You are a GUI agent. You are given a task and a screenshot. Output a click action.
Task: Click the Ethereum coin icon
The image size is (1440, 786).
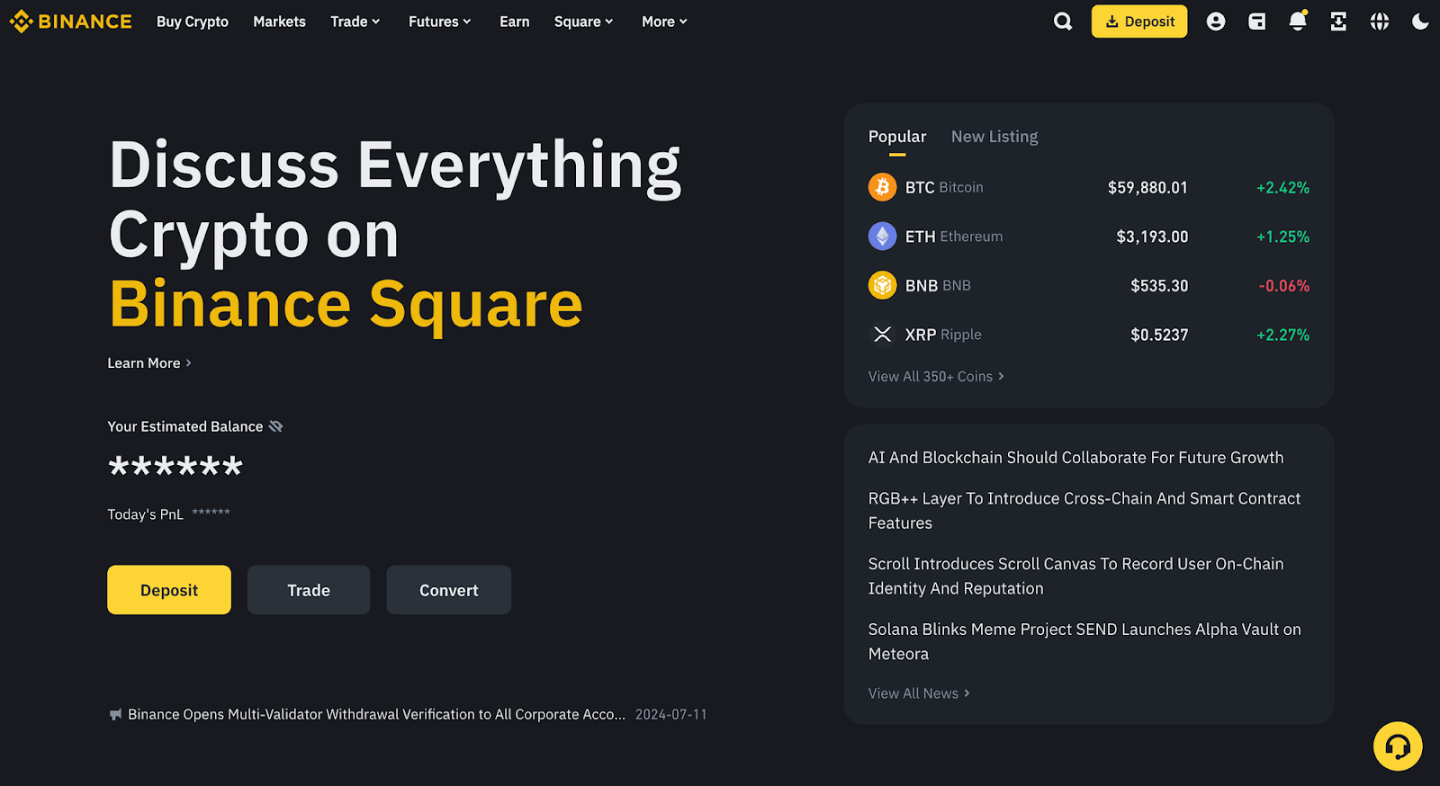pos(882,237)
